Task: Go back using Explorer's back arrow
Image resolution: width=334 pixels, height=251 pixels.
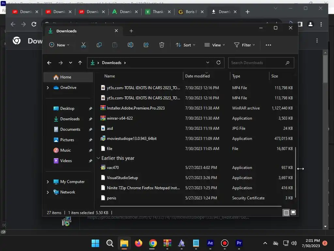Action: 49,63
